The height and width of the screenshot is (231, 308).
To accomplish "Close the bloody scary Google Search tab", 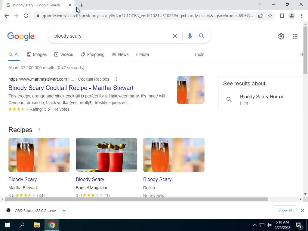I will click(70, 5).
